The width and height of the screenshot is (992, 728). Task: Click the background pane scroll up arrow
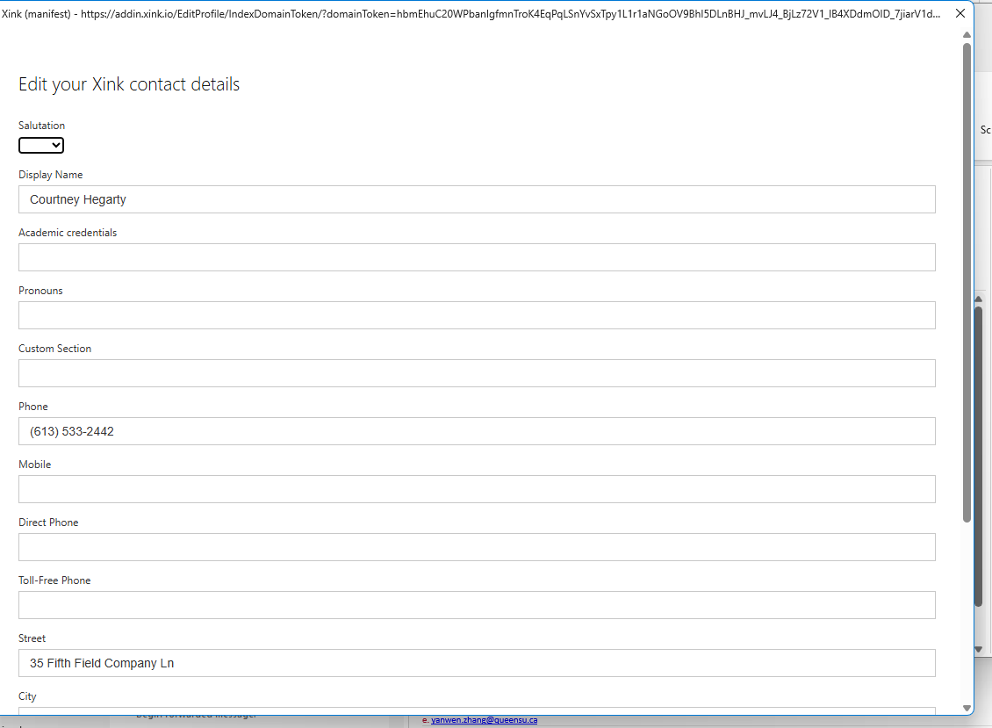point(979,299)
